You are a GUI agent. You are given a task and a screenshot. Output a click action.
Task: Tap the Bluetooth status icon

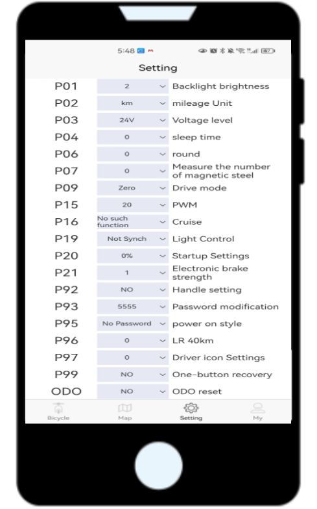tap(222, 51)
